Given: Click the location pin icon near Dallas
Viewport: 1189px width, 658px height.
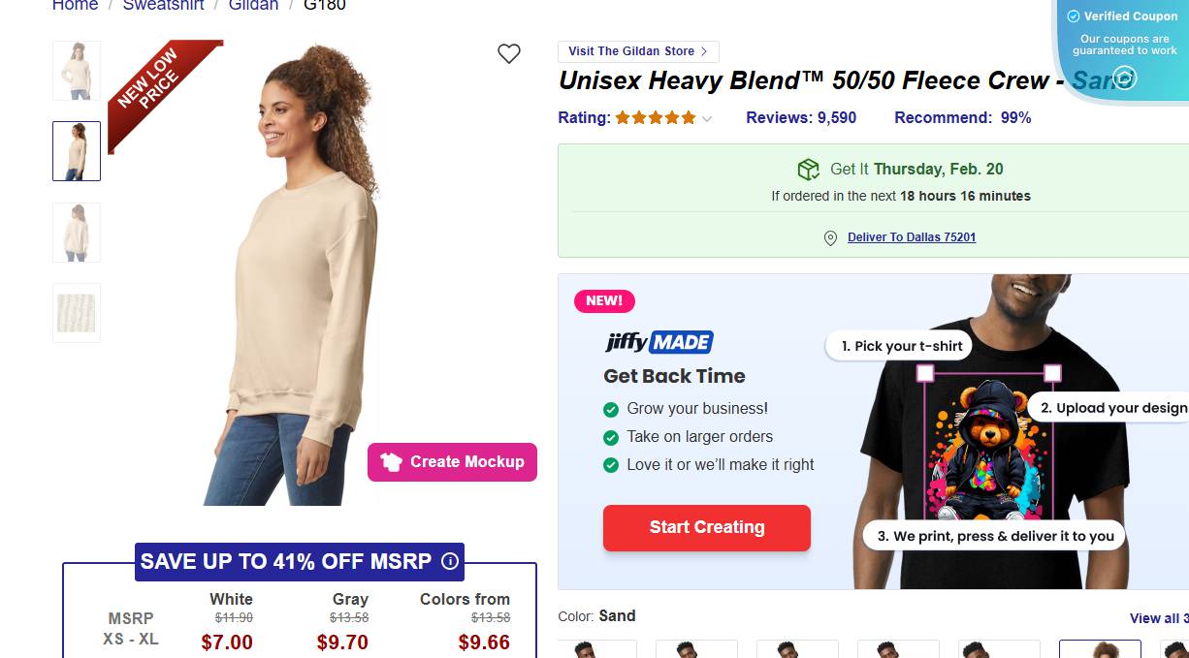Looking at the screenshot, I should click(x=830, y=238).
